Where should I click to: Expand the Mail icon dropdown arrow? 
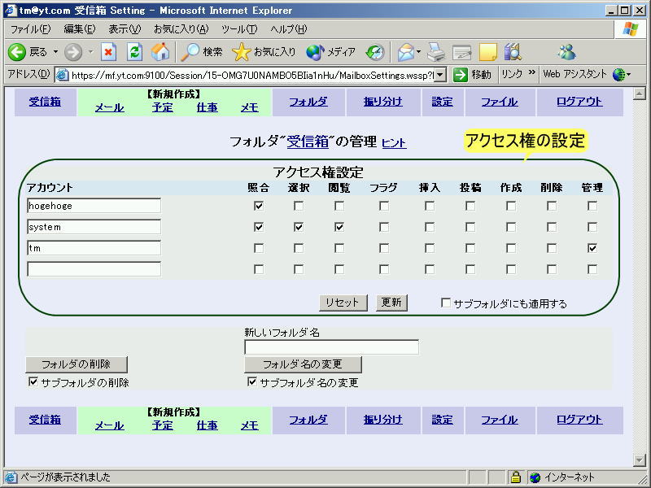[x=418, y=52]
